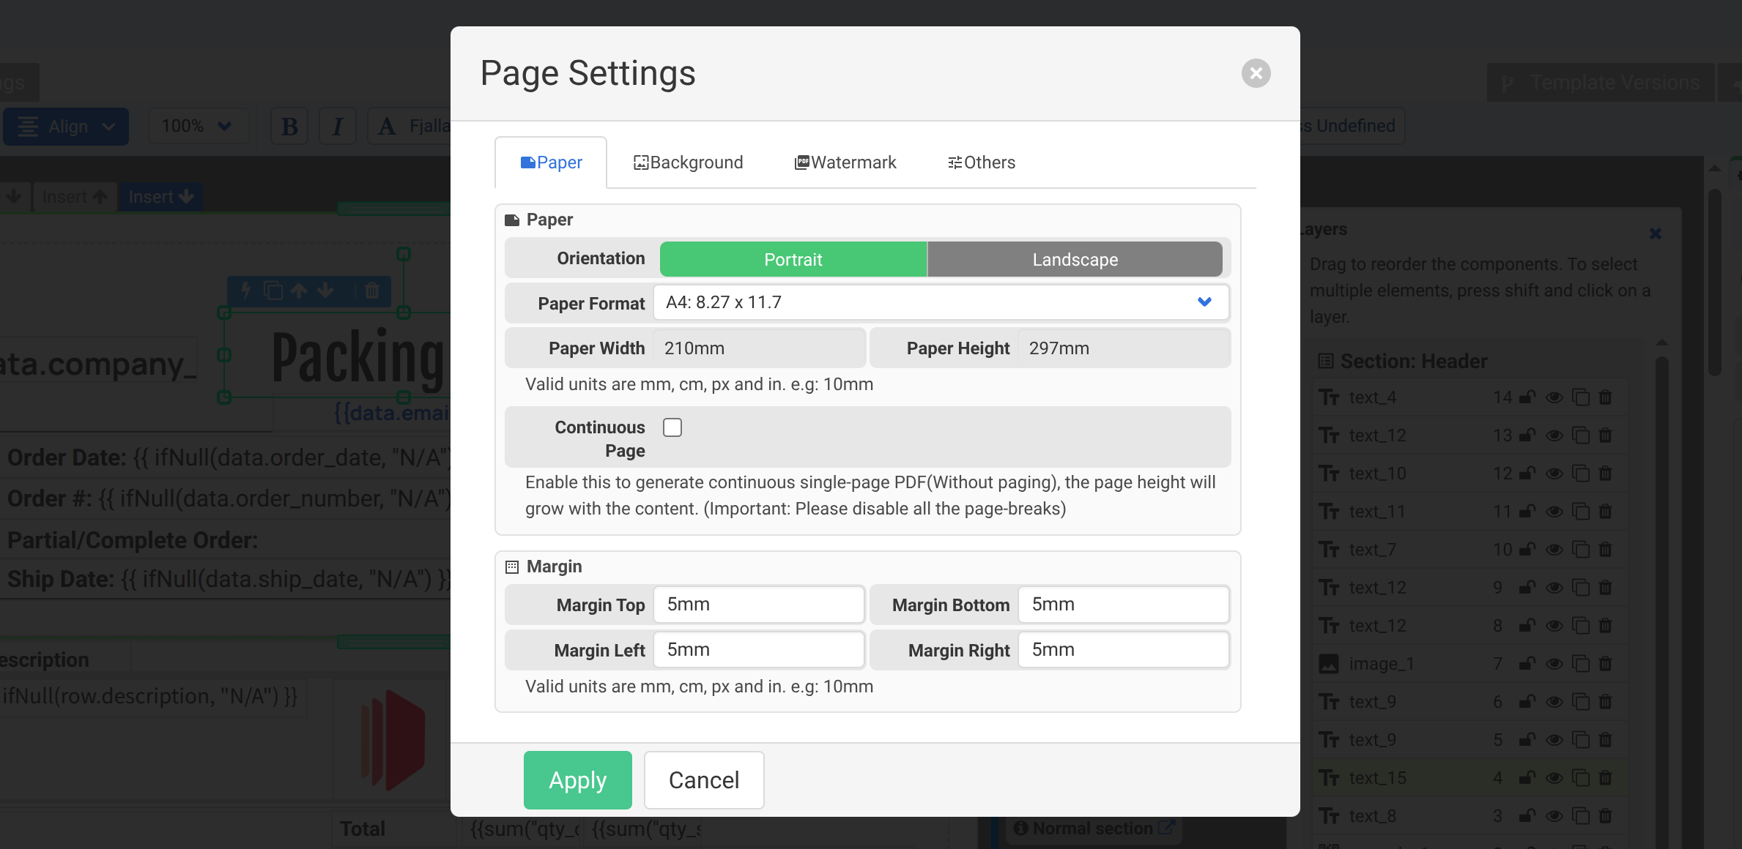Select the image_1 layer row

pyautogui.click(x=1469, y=664)
